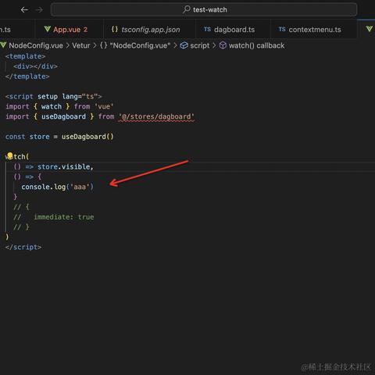The image size is (375, 375).
Task: Click the '() => {' callback line
Action: tap(27, 177)
